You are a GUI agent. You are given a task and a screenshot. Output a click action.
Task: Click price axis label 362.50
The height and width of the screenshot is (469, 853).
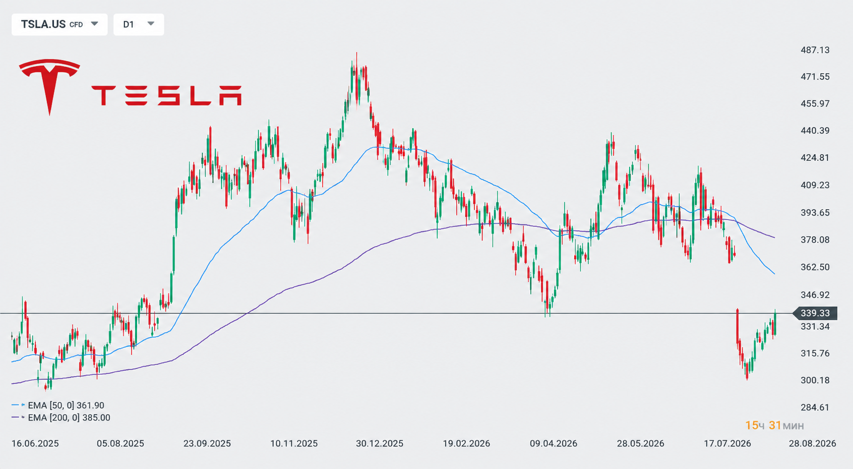(x=815, y=267)
